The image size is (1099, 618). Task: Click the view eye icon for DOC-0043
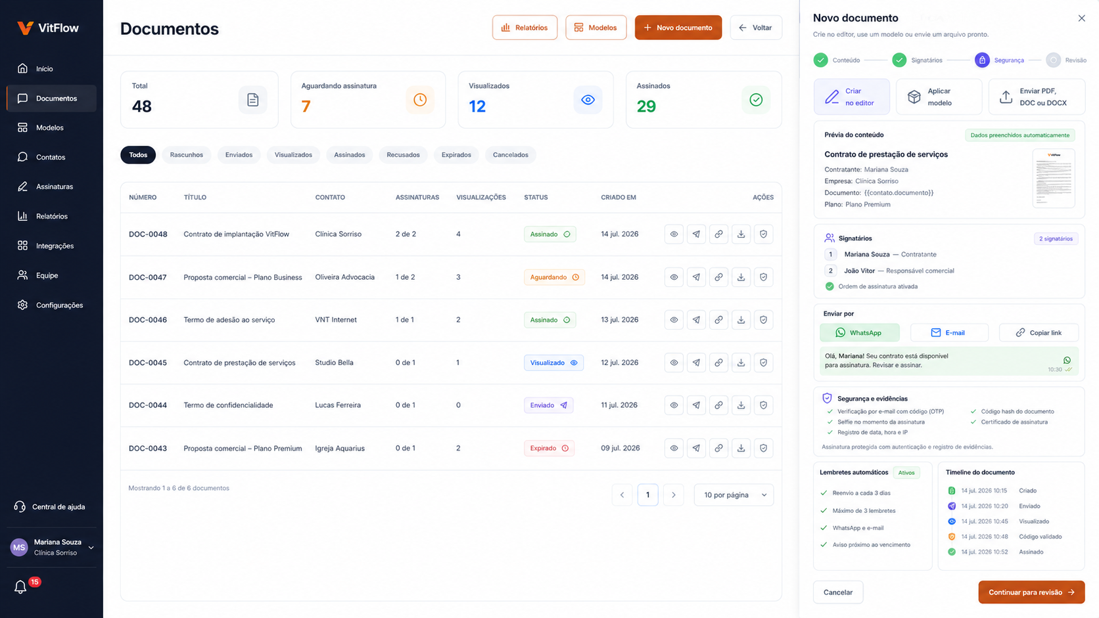click(x=674, y=448)
